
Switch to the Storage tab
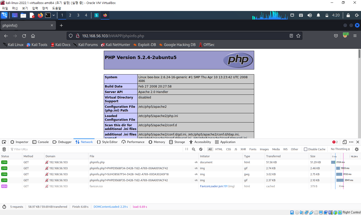(x=177, y=142)
